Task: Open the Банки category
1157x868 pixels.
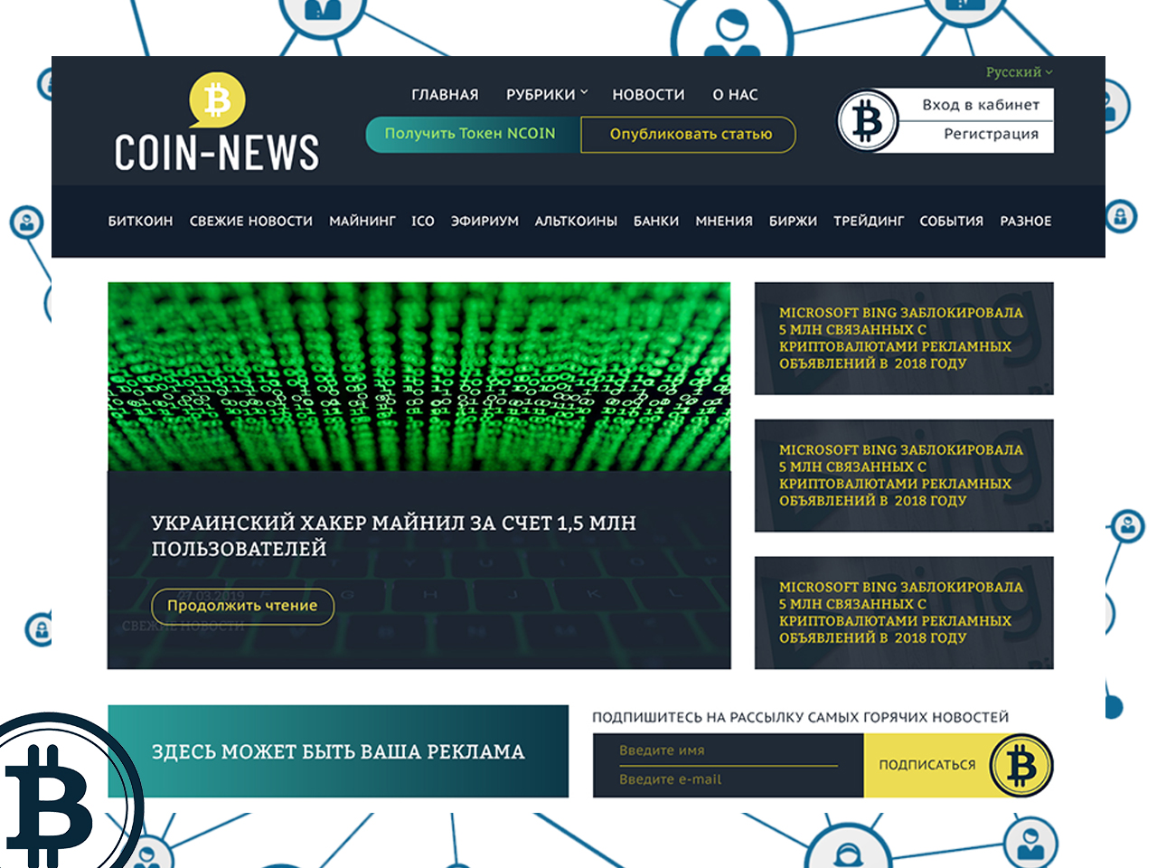Action: click(656, 221)
